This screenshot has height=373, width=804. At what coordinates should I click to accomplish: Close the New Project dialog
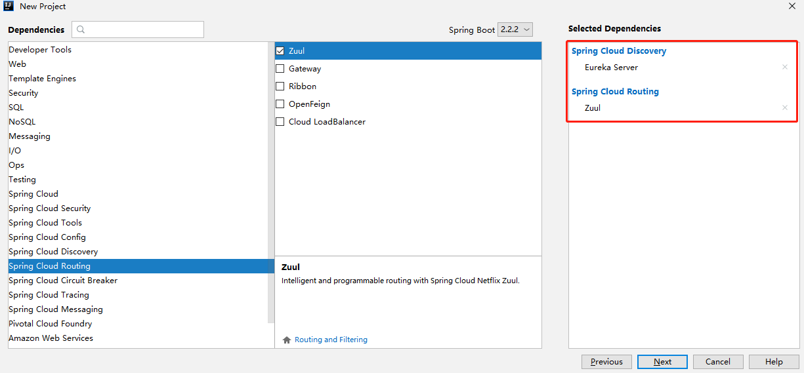792,6
